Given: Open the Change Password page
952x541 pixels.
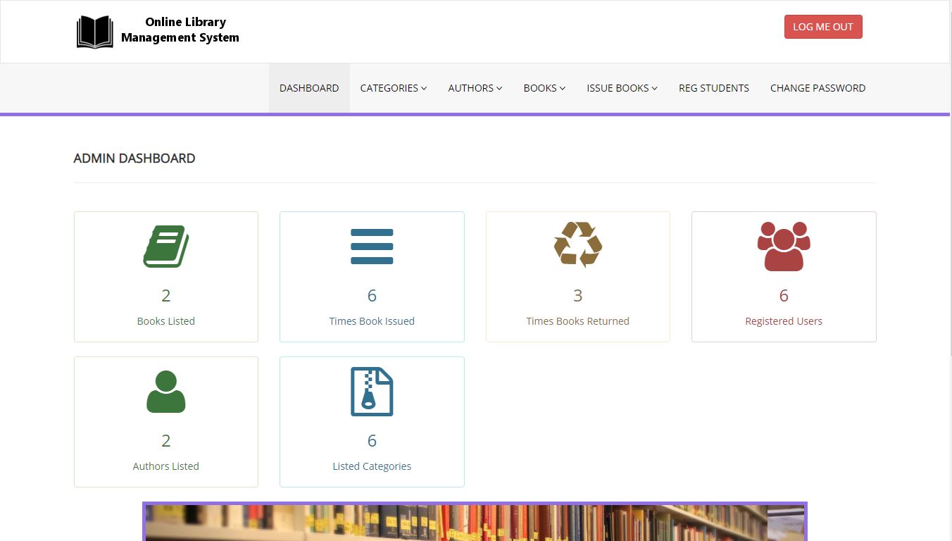Looking at the screenshot, I should (818, 88).
